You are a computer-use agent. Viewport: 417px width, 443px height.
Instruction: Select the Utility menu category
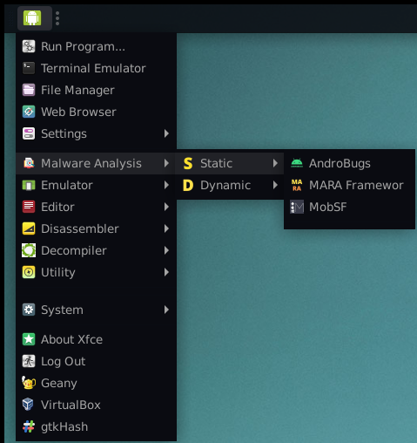(96, 272)
